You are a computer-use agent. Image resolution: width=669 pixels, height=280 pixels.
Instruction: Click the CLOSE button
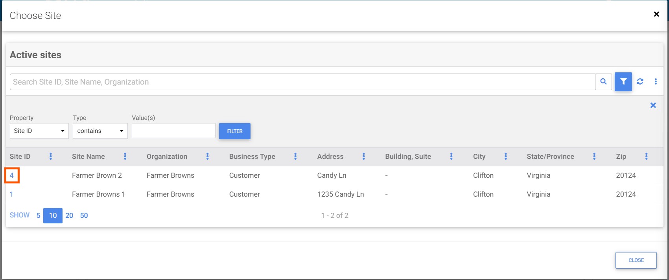[636, 260]
